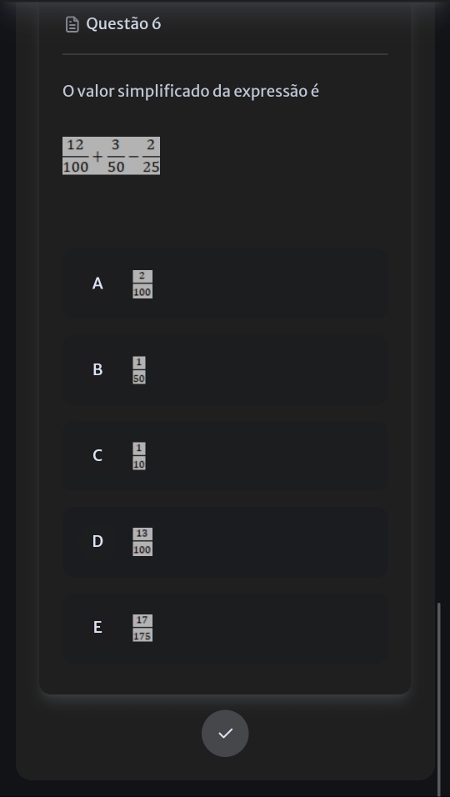Click the 12/100 term in the expression
Screen dimensions: 450x797
[76, 156]
